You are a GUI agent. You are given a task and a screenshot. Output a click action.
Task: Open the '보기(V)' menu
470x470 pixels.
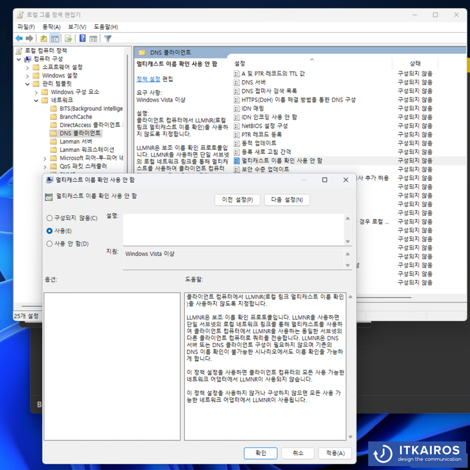[x=77, y=27]
